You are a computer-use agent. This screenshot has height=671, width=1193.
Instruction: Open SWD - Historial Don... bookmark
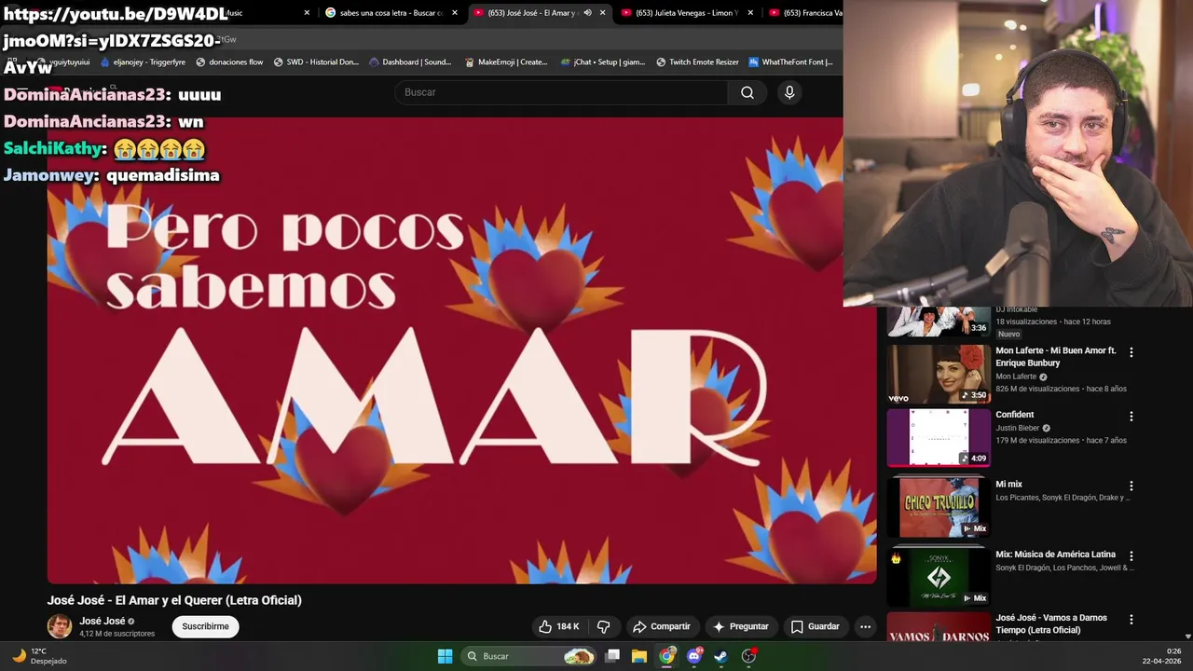(316, 62)
